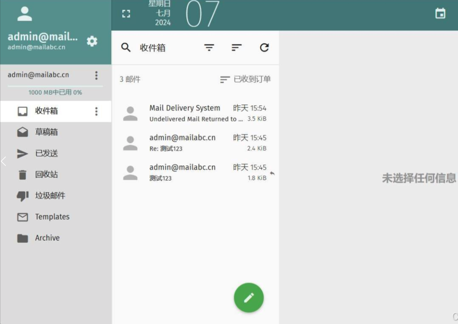
Task: Click the green compose pencil button
Action: pyautogui.click(x=249, y=298)
